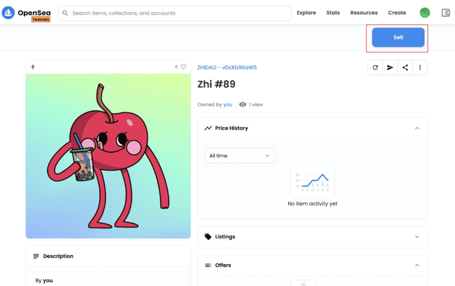This screenshot has height=286, width=455.
Task: Focus the search items input field
Action: point(175,13)
